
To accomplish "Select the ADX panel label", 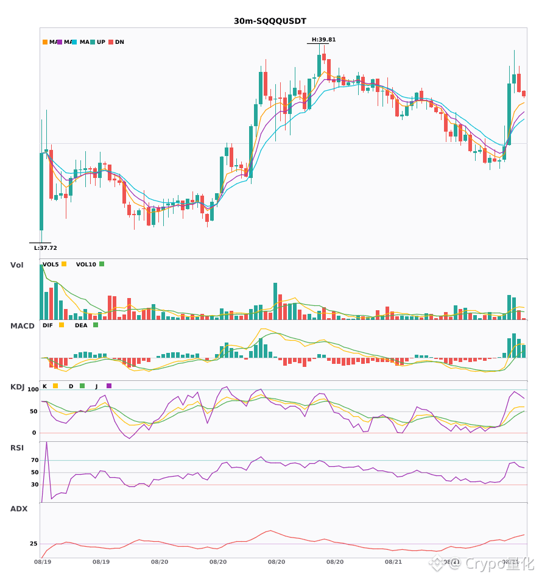I will point(19,509).
